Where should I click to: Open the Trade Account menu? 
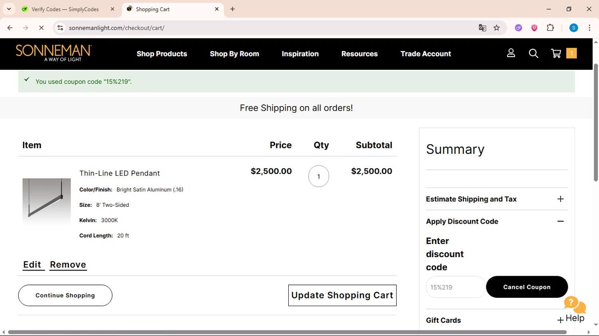426,54
